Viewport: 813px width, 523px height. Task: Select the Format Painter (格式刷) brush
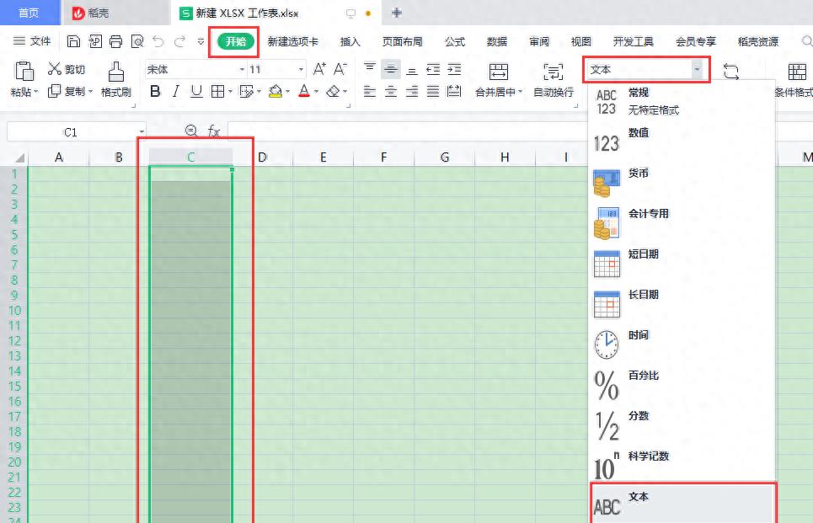tap(115, 72)
